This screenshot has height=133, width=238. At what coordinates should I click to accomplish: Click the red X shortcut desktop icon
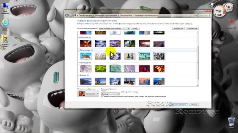click(x=231, y=24)
